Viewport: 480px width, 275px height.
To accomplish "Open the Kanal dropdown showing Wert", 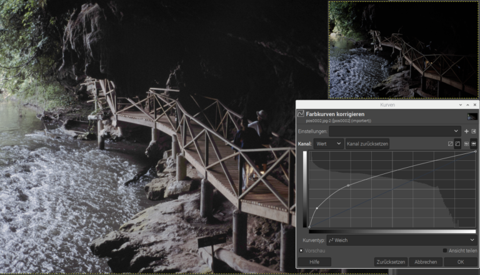I will tap(329, 144).
